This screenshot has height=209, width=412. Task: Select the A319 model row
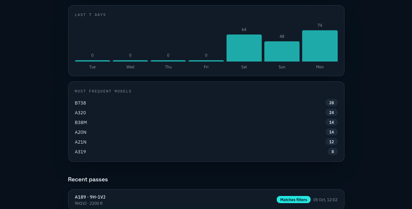[x=206, y=152]
